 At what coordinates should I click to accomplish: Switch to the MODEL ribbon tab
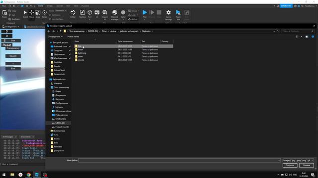[x=50, y=6]
